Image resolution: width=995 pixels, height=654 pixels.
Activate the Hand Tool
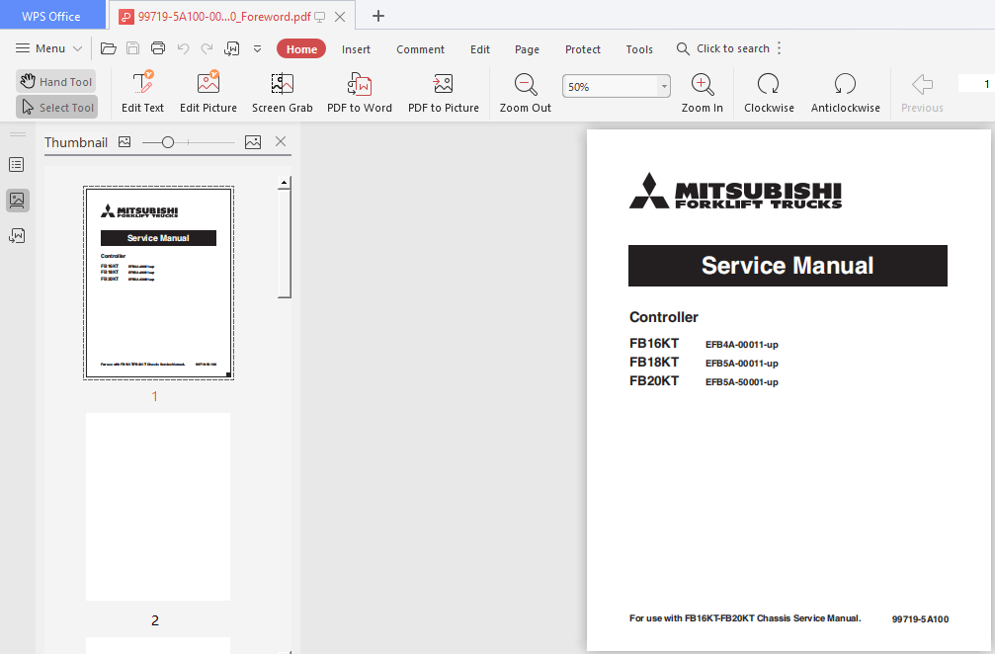56,82
